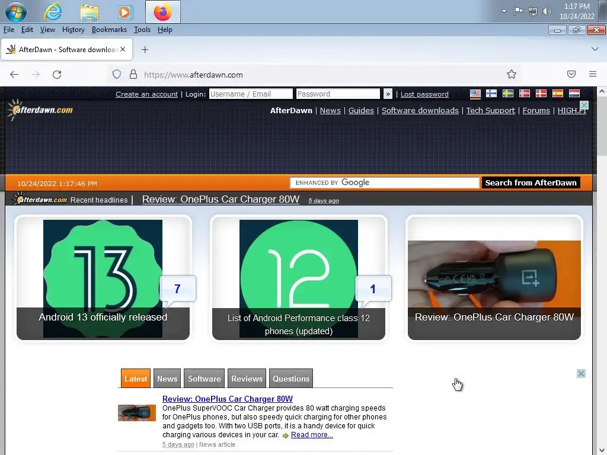Open the Tools menu
The image size is (607, 455).
pos(142,30)
